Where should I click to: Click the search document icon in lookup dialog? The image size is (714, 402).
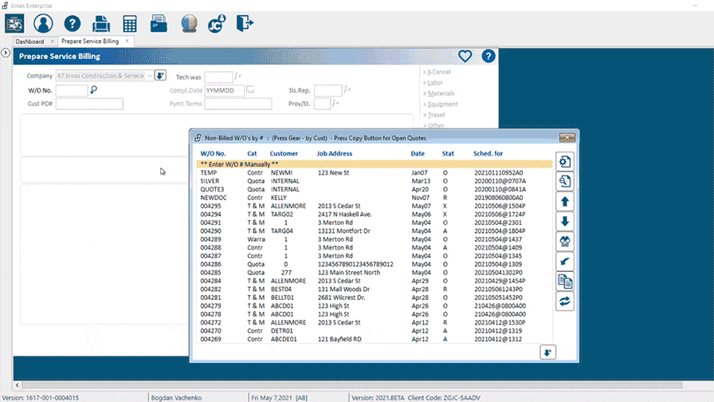pyautogui.click(x=565, y=181)
